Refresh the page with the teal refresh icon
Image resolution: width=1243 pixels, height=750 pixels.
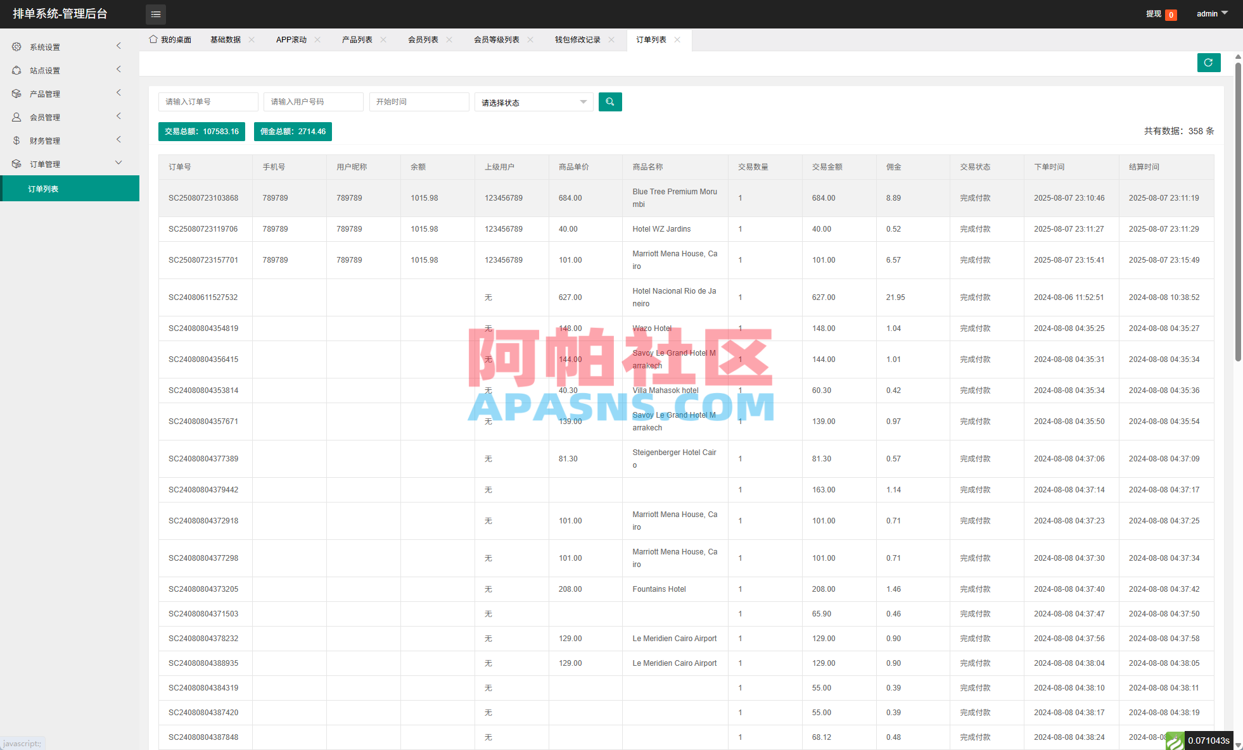1209,63
